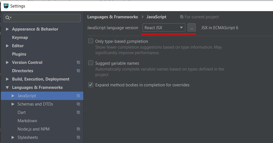Viewport: 273px width, 143px height.
Task: Expand the Stylesheets subtree arrow
Action: (13, 137)
